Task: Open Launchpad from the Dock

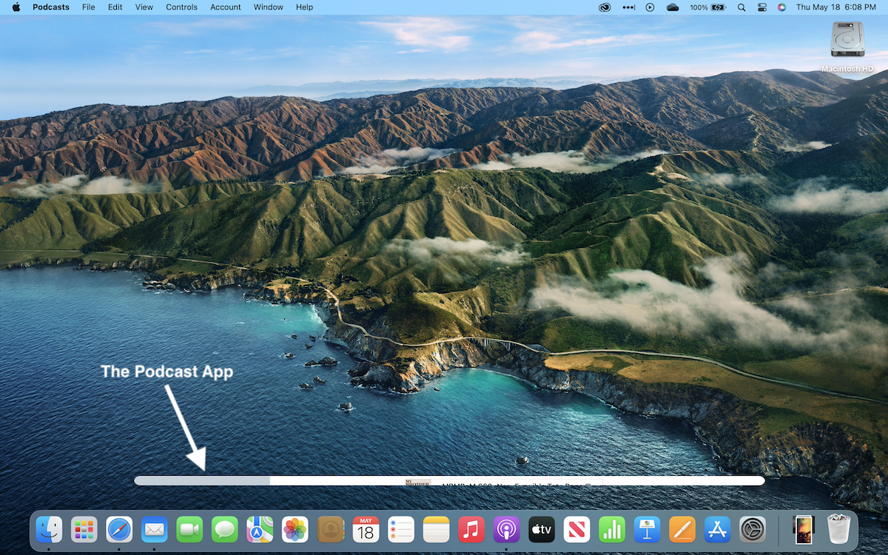Action: tap(84, 530)
